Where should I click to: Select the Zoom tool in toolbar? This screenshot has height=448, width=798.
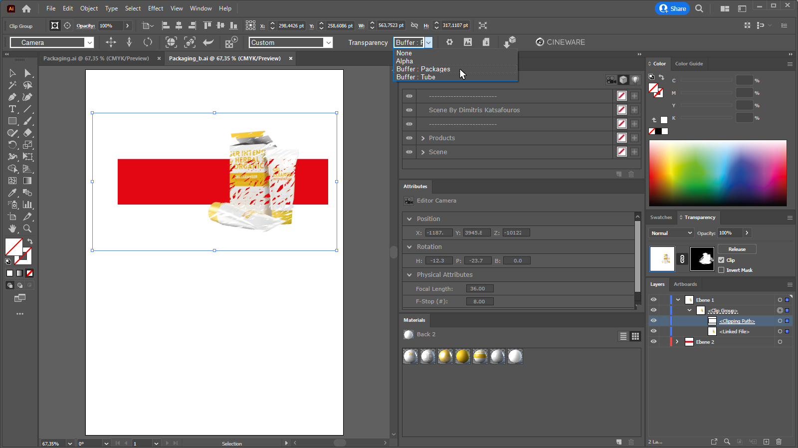tap(28, 228)
